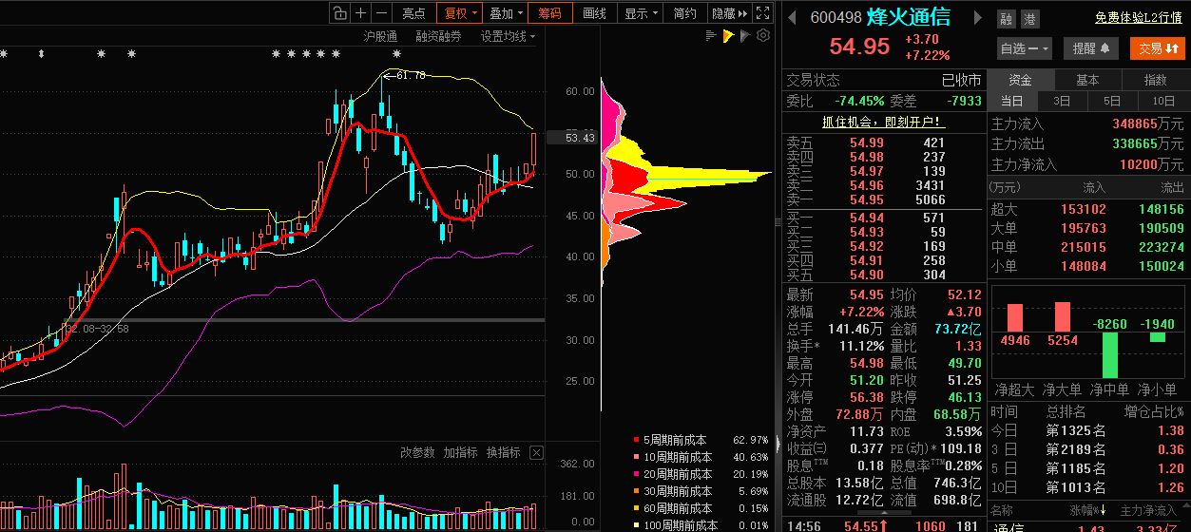Image resolution: width=1191 pixels, height=532 pixels.
Task: Toggle the 筹码 chip distribution view
Action: tap(549, 13)
